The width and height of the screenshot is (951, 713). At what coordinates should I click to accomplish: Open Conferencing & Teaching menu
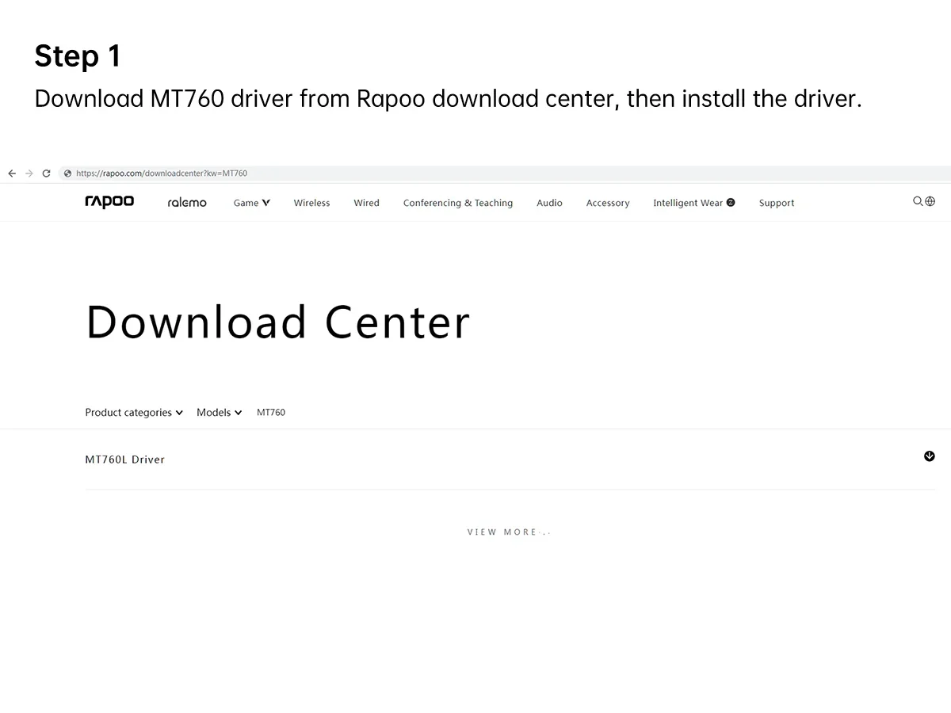tap(458, 203)
